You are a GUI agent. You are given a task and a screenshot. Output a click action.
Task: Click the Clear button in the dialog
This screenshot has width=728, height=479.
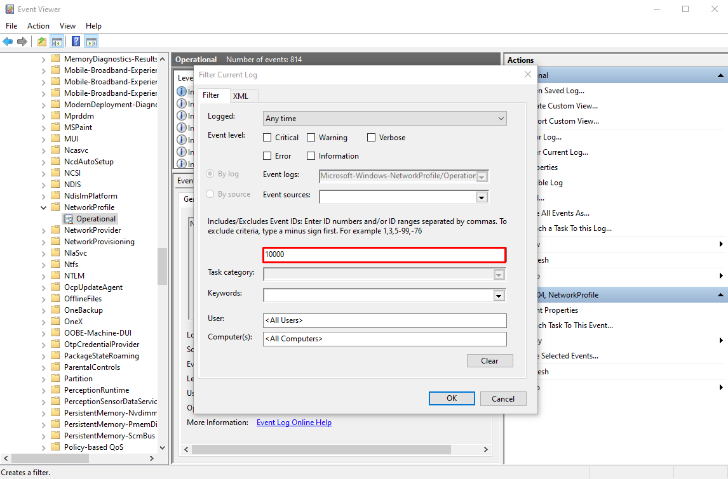click(x=490, y=360)
